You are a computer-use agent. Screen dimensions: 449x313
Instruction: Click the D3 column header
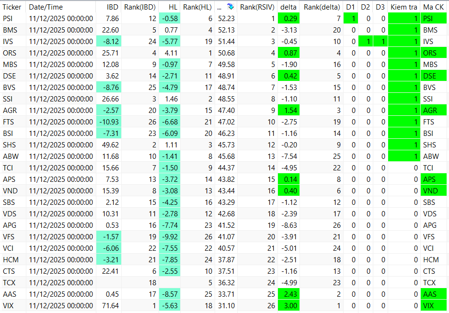[380, 7]
